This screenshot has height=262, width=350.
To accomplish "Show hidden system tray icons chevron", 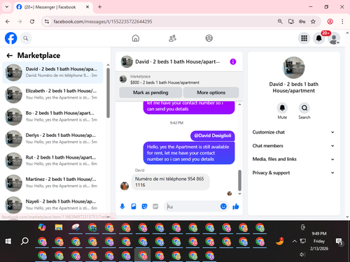I will tap(295, 241).
